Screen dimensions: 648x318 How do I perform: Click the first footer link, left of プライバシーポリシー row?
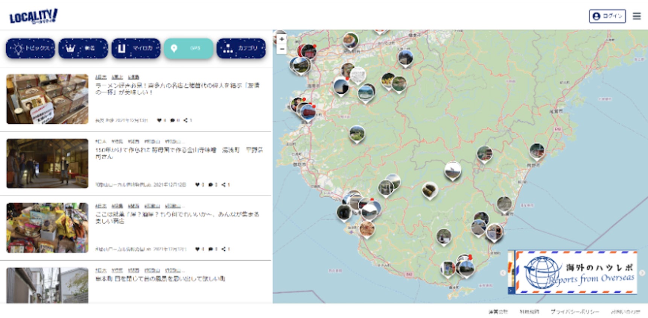coord(498,312)
